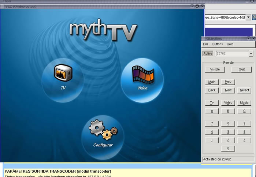This screenshot has width=256, height=177.
Task: Click number 3 on the remote keypad
Action: click(x=244, y=140)
